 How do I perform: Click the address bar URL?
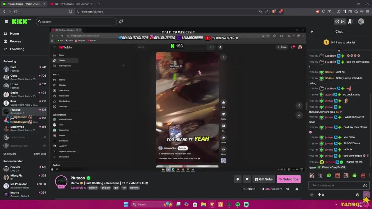[x=92, y=12]
